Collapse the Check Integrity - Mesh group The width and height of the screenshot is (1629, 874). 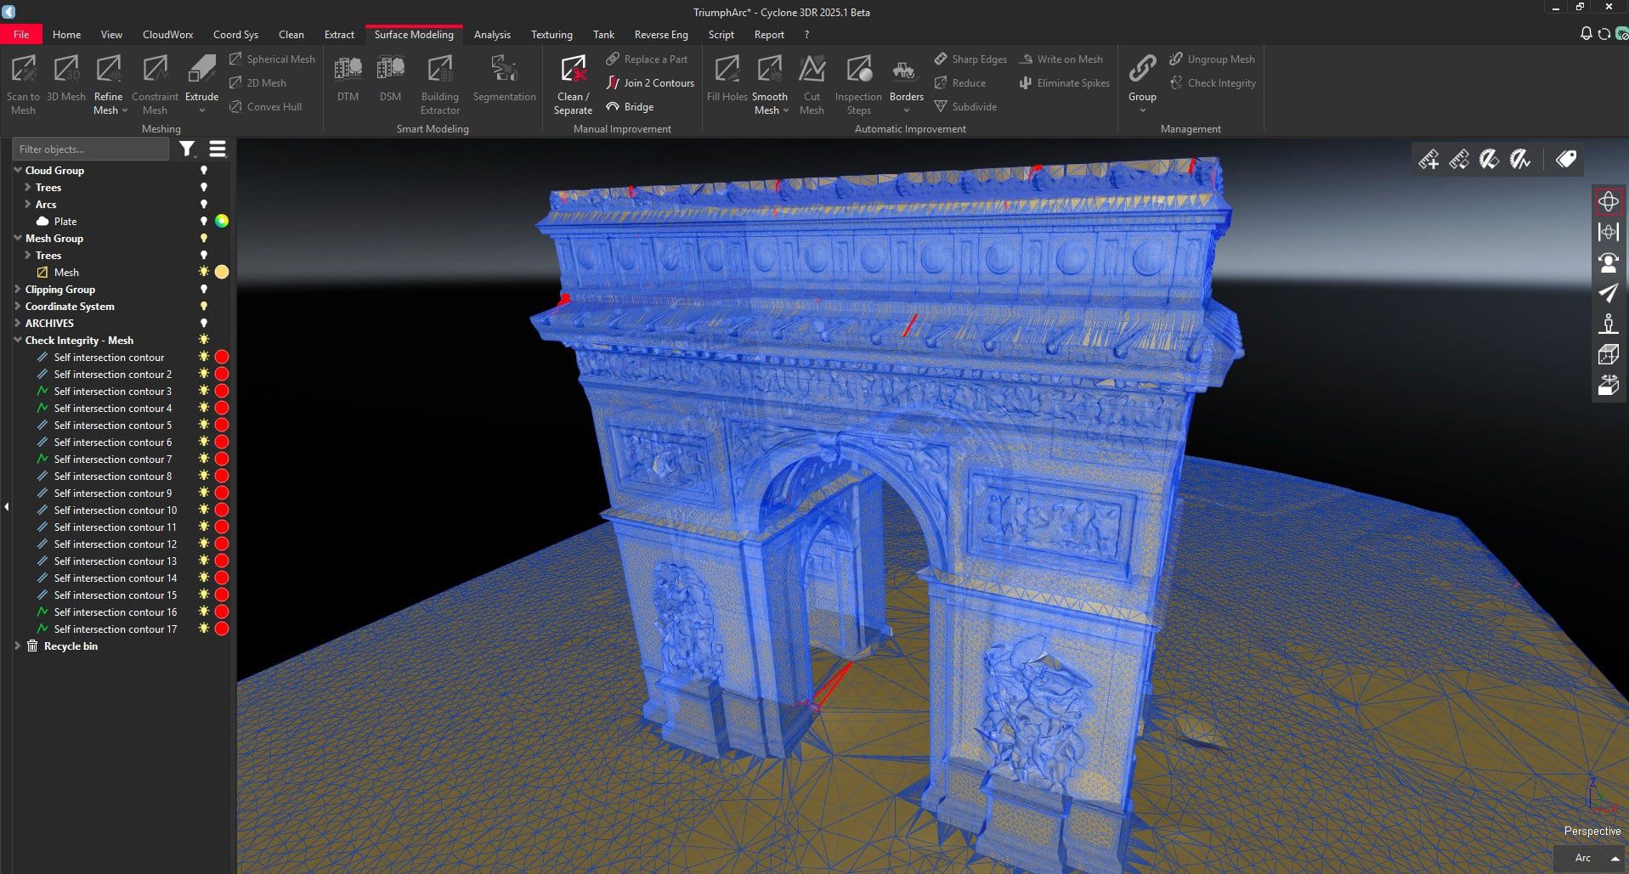point(18,340)
